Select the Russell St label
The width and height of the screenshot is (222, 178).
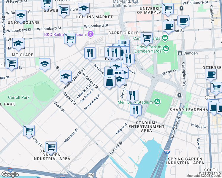tap(116, 148)
